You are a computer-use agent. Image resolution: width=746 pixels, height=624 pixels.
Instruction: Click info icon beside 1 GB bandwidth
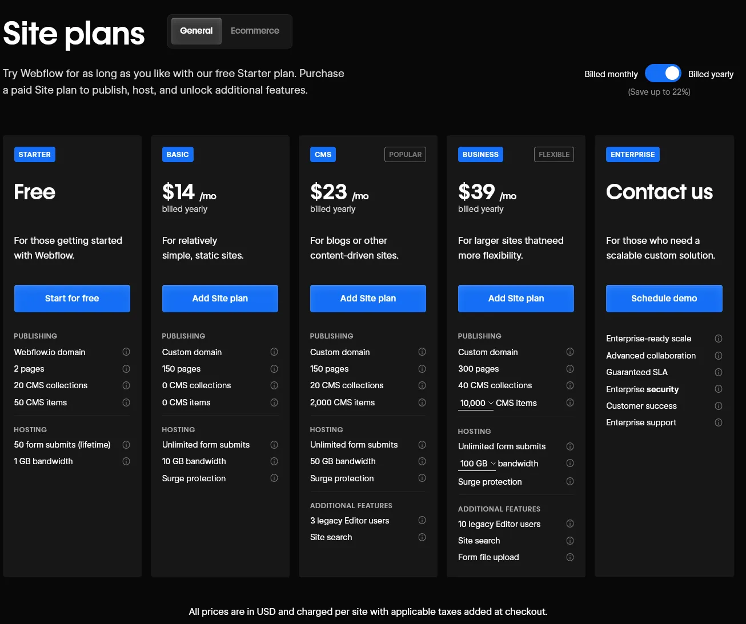click(126, 461)
